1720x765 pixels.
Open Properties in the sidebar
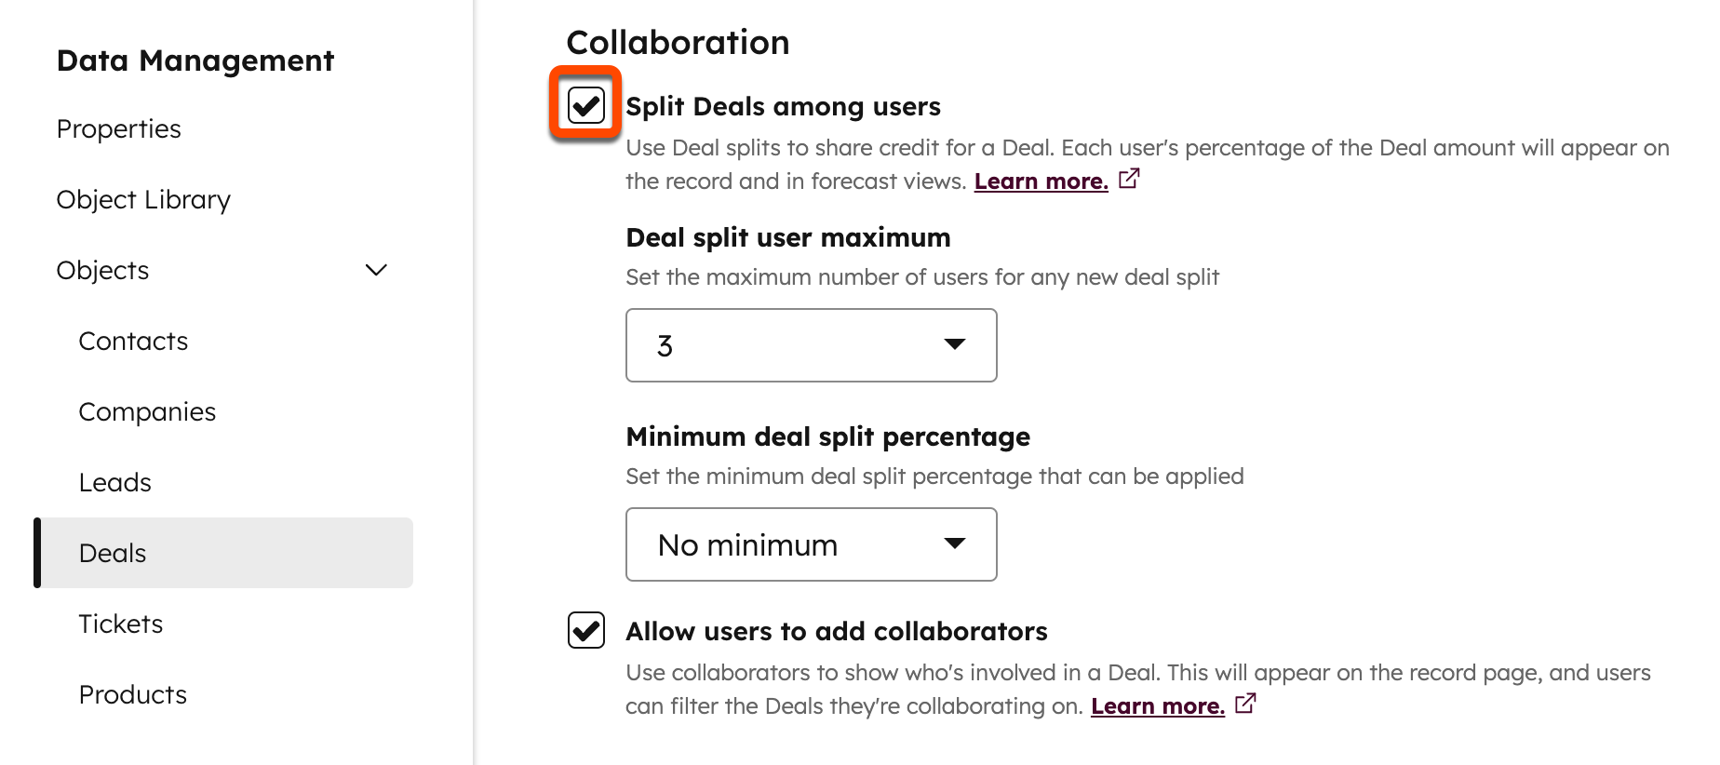point(118,128)
